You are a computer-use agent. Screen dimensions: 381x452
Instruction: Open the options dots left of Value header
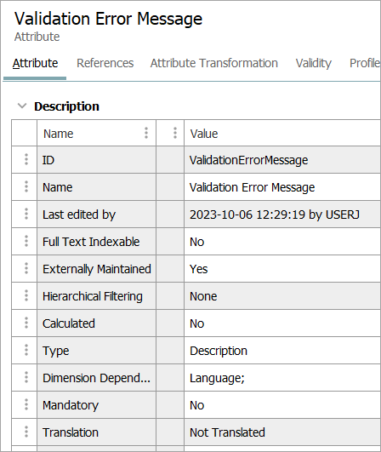175,133
